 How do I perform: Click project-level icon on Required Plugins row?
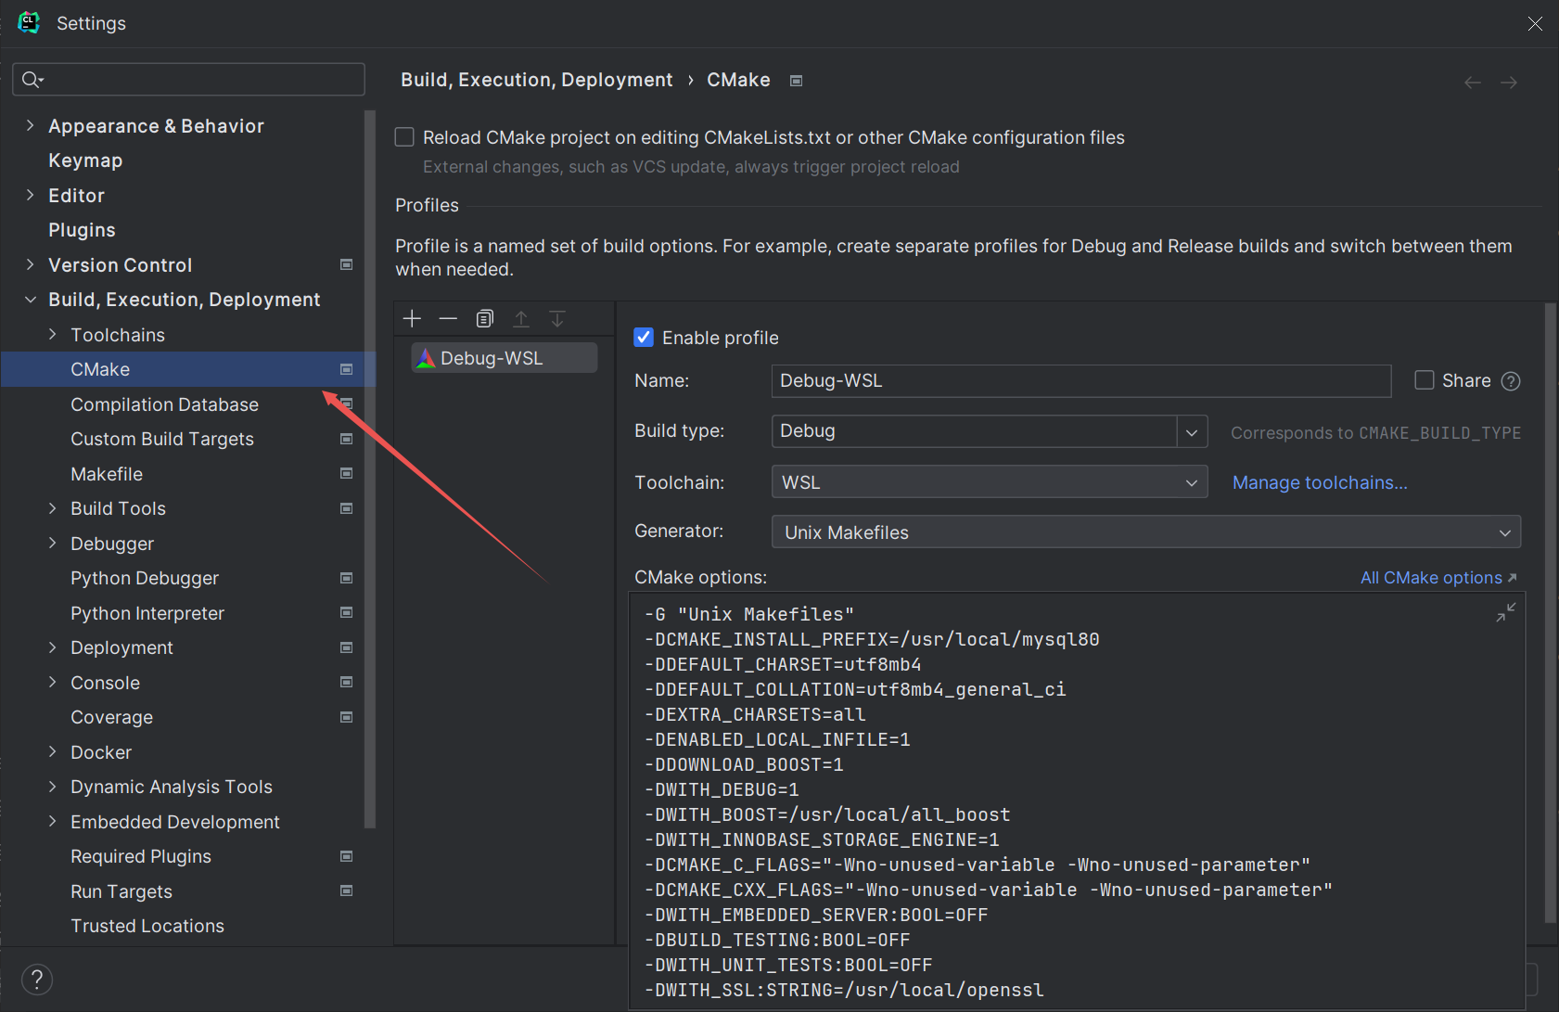pyautogui.click(x=347, y=856)
